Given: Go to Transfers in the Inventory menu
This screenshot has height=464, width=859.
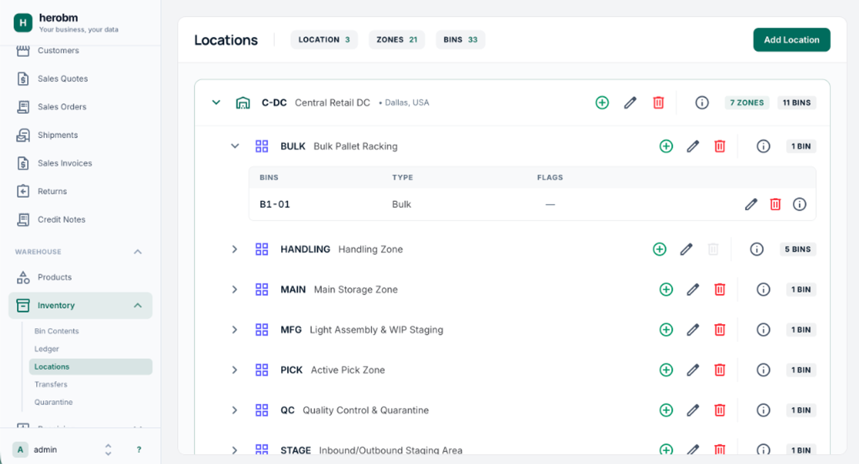Looking at the screenshot, I should (51, 384).
